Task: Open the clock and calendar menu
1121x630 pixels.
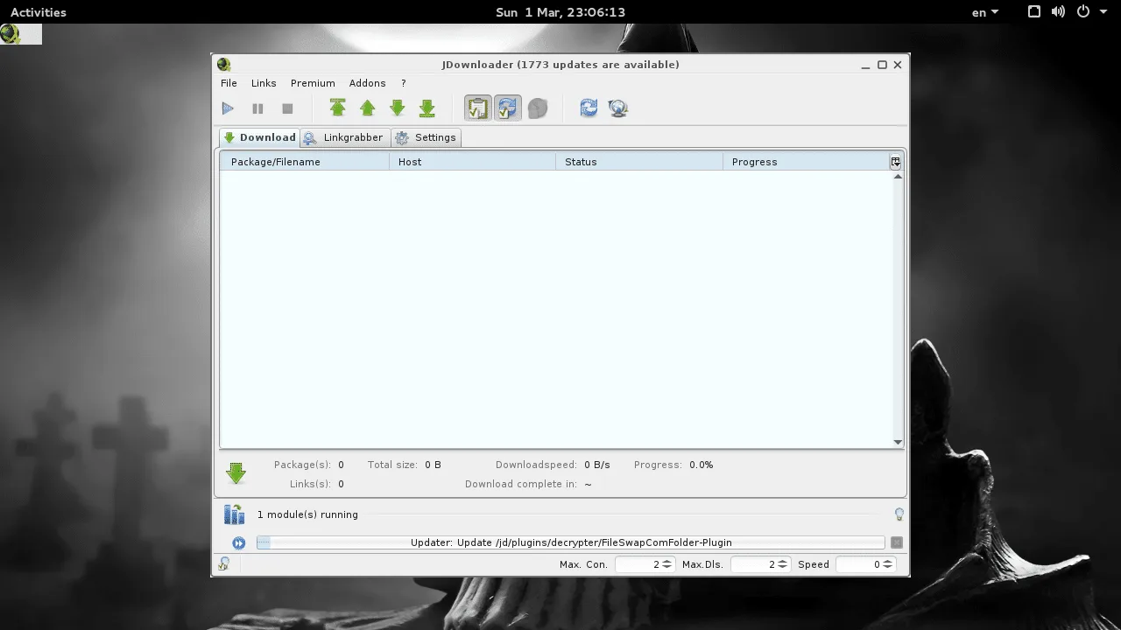Action: coord(560,12)
